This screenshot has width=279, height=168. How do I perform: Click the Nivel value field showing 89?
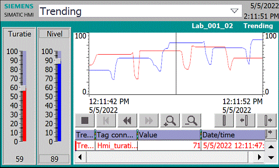click(54, 159)
